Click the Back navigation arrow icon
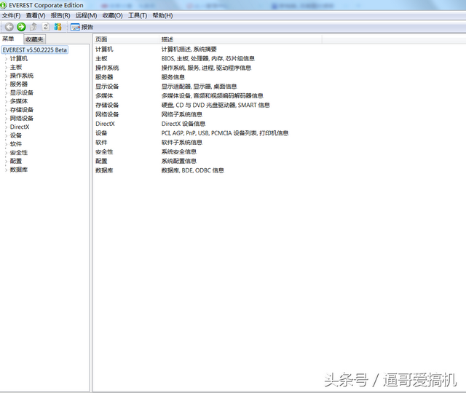 pyautogui.click(x=9, y=27)
